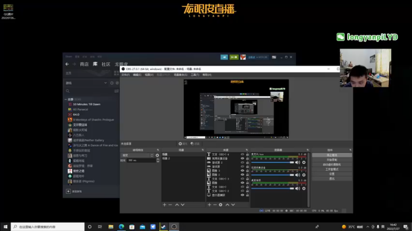Add a new source with the plus icon
Viewport: 412px width, 231px height.
210,205
